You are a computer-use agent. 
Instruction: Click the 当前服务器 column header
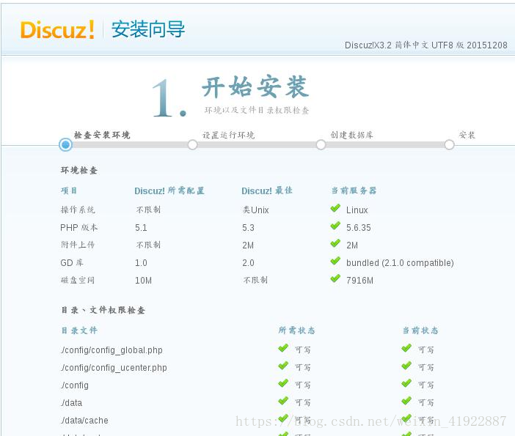pyautogui.click(x=354, y=191)
